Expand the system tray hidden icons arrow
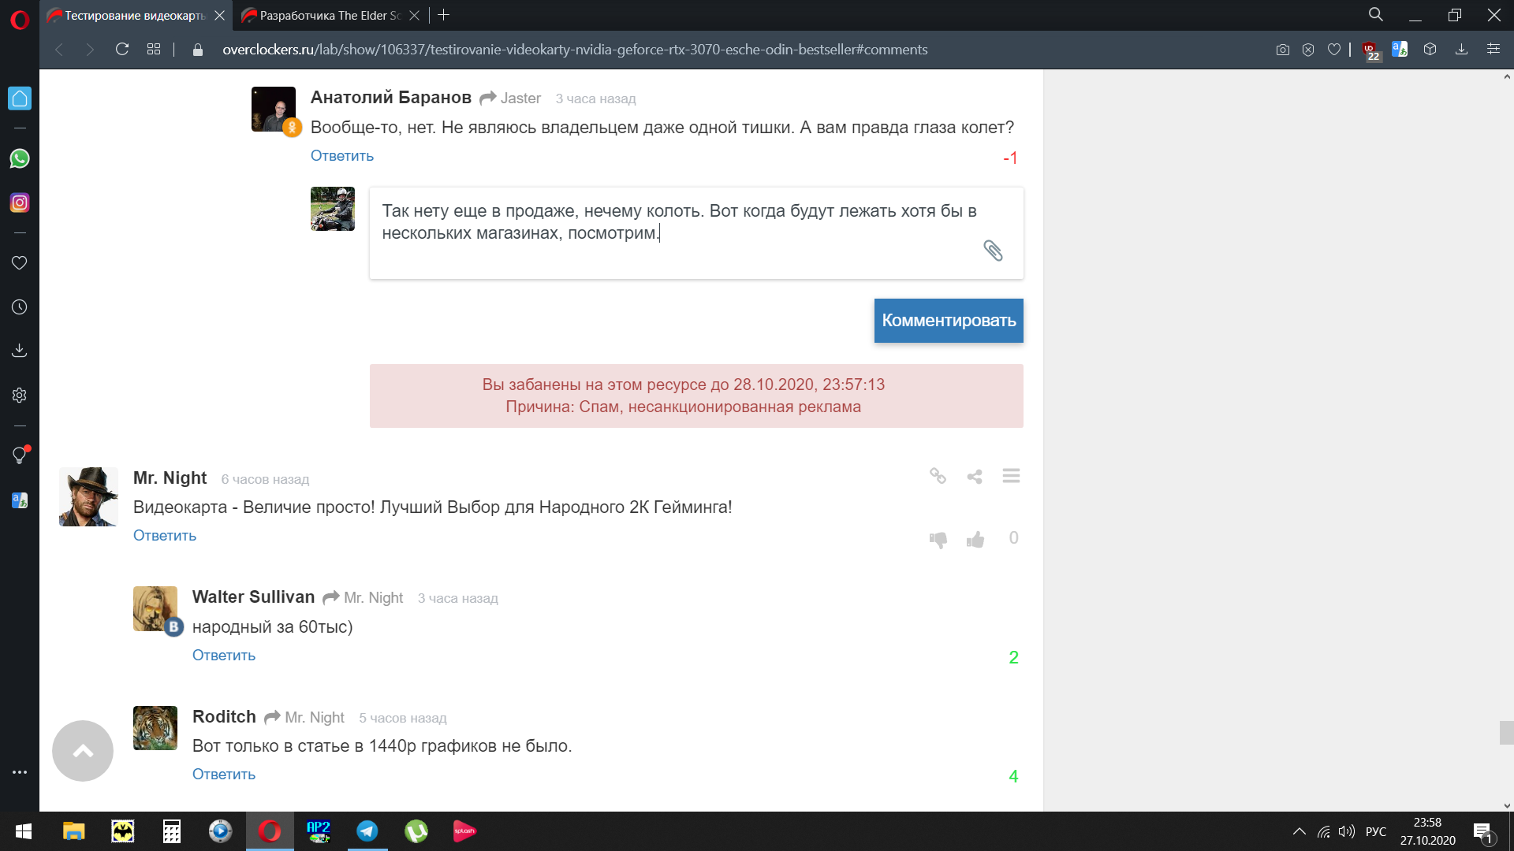Screen dimensions: 1514x851 [1300, 831]
